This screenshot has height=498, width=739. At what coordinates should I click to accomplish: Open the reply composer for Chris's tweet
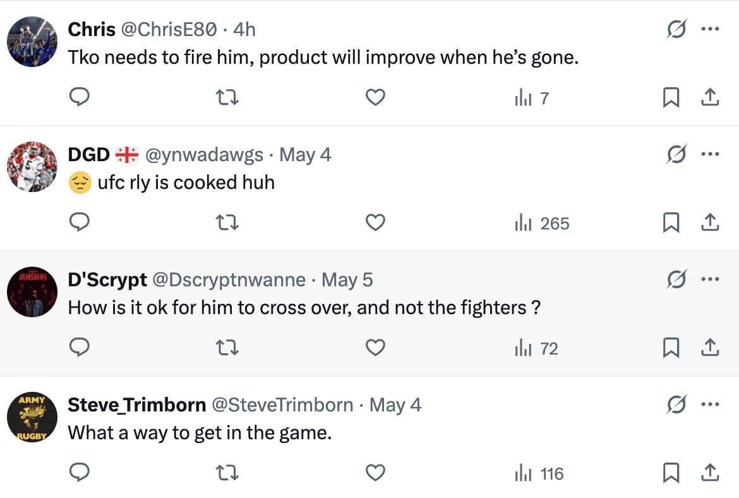point(80,97)
